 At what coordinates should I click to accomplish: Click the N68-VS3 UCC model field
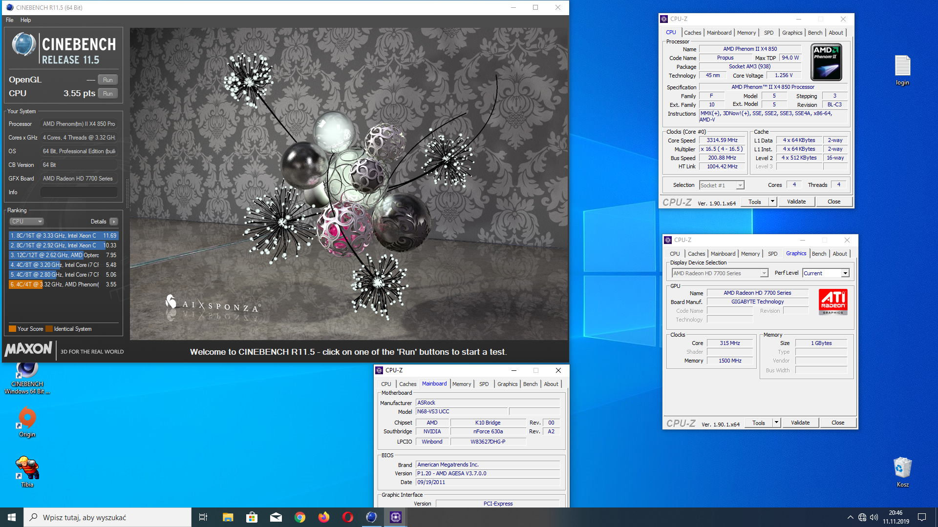462,412
